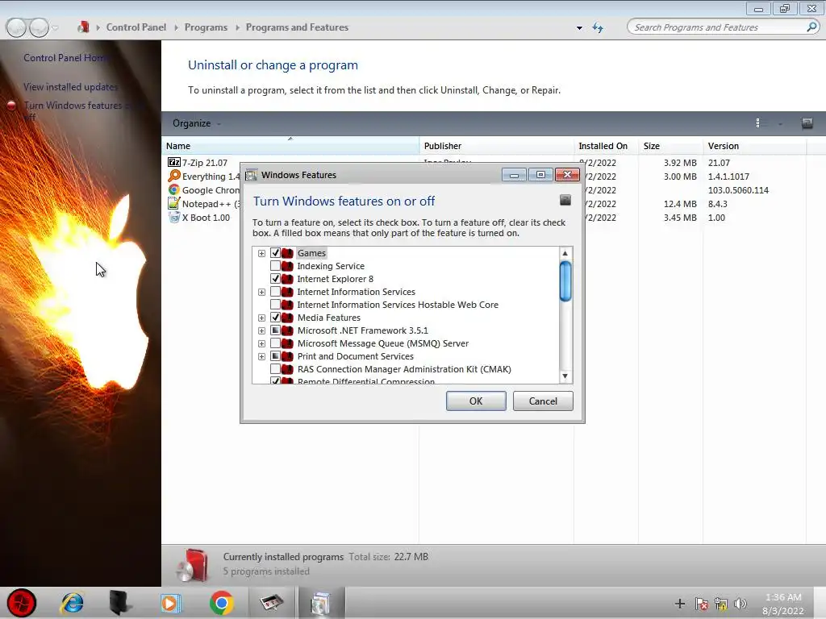Viewport: 826px width, 619px height.
Task: Click the Control Panel icon in address bar
Action: 83,27
